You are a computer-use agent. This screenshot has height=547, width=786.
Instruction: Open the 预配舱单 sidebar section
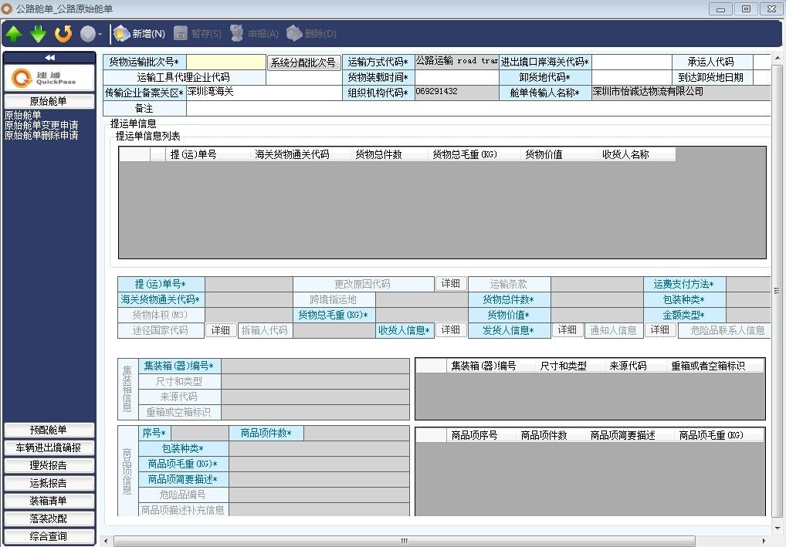coord(49,431)
